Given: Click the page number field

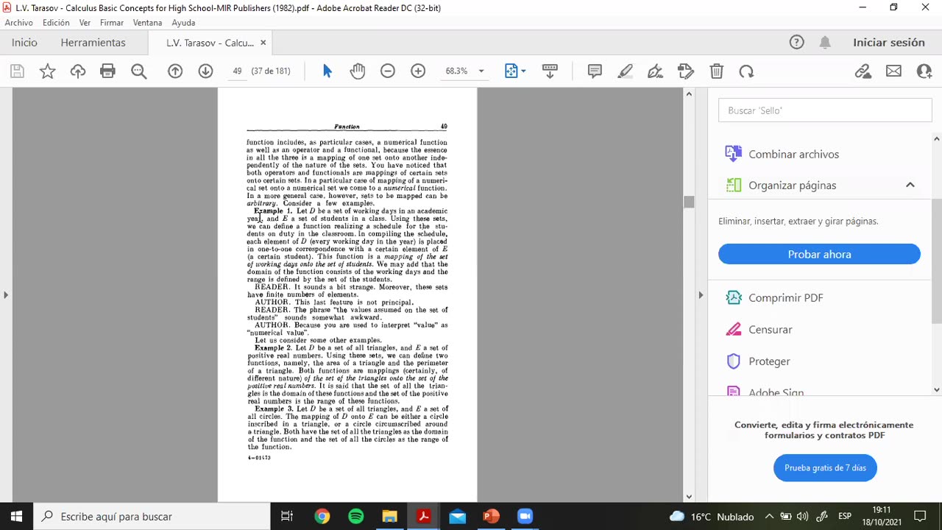Looking at the screenshot, I should click(x=237, y=71).
